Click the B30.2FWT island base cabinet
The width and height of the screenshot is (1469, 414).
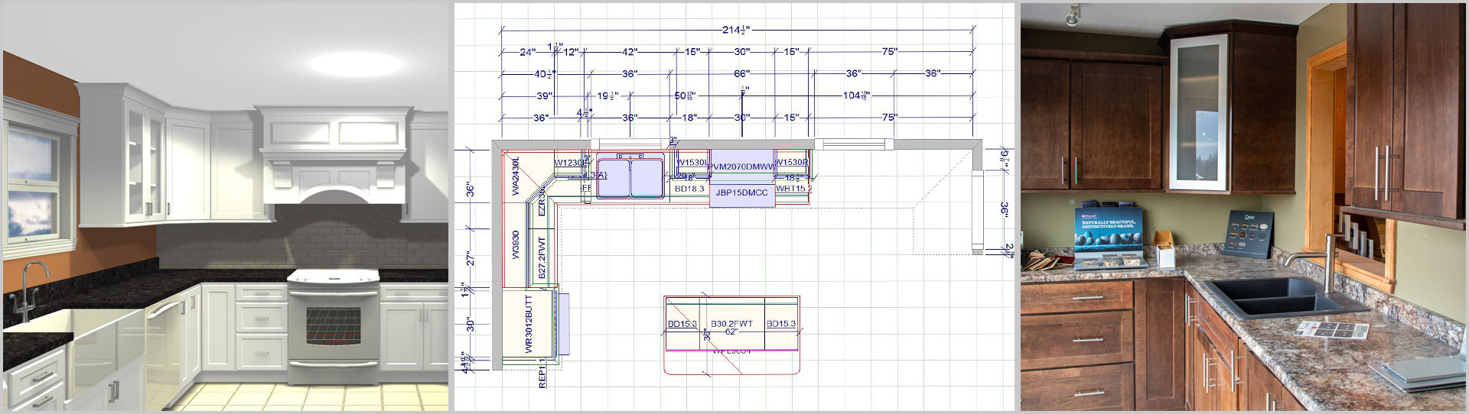click(731, 324)
